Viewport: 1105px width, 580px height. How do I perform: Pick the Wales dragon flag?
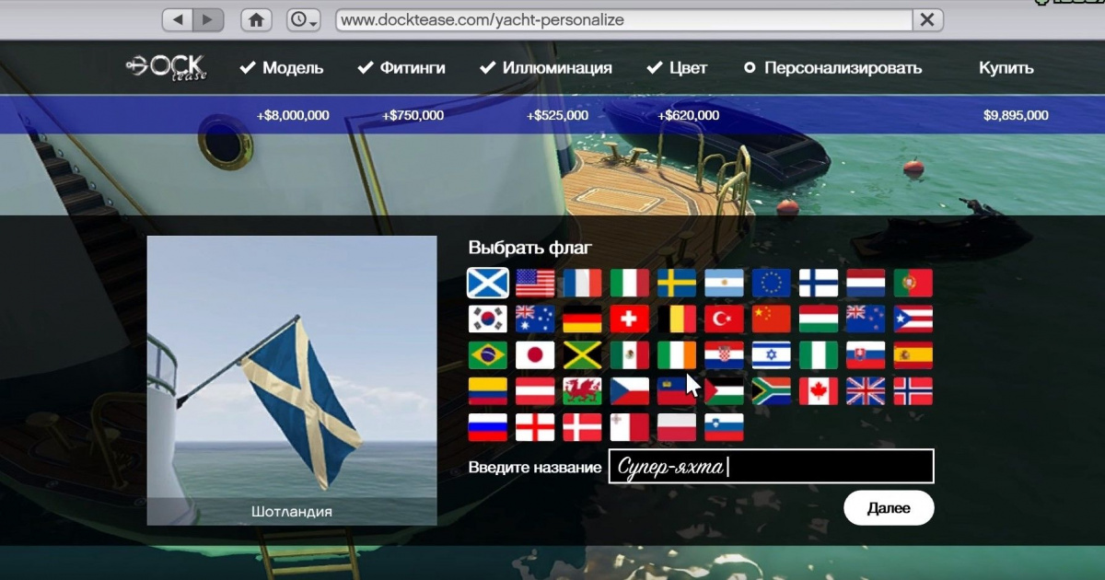click(583, 391)
